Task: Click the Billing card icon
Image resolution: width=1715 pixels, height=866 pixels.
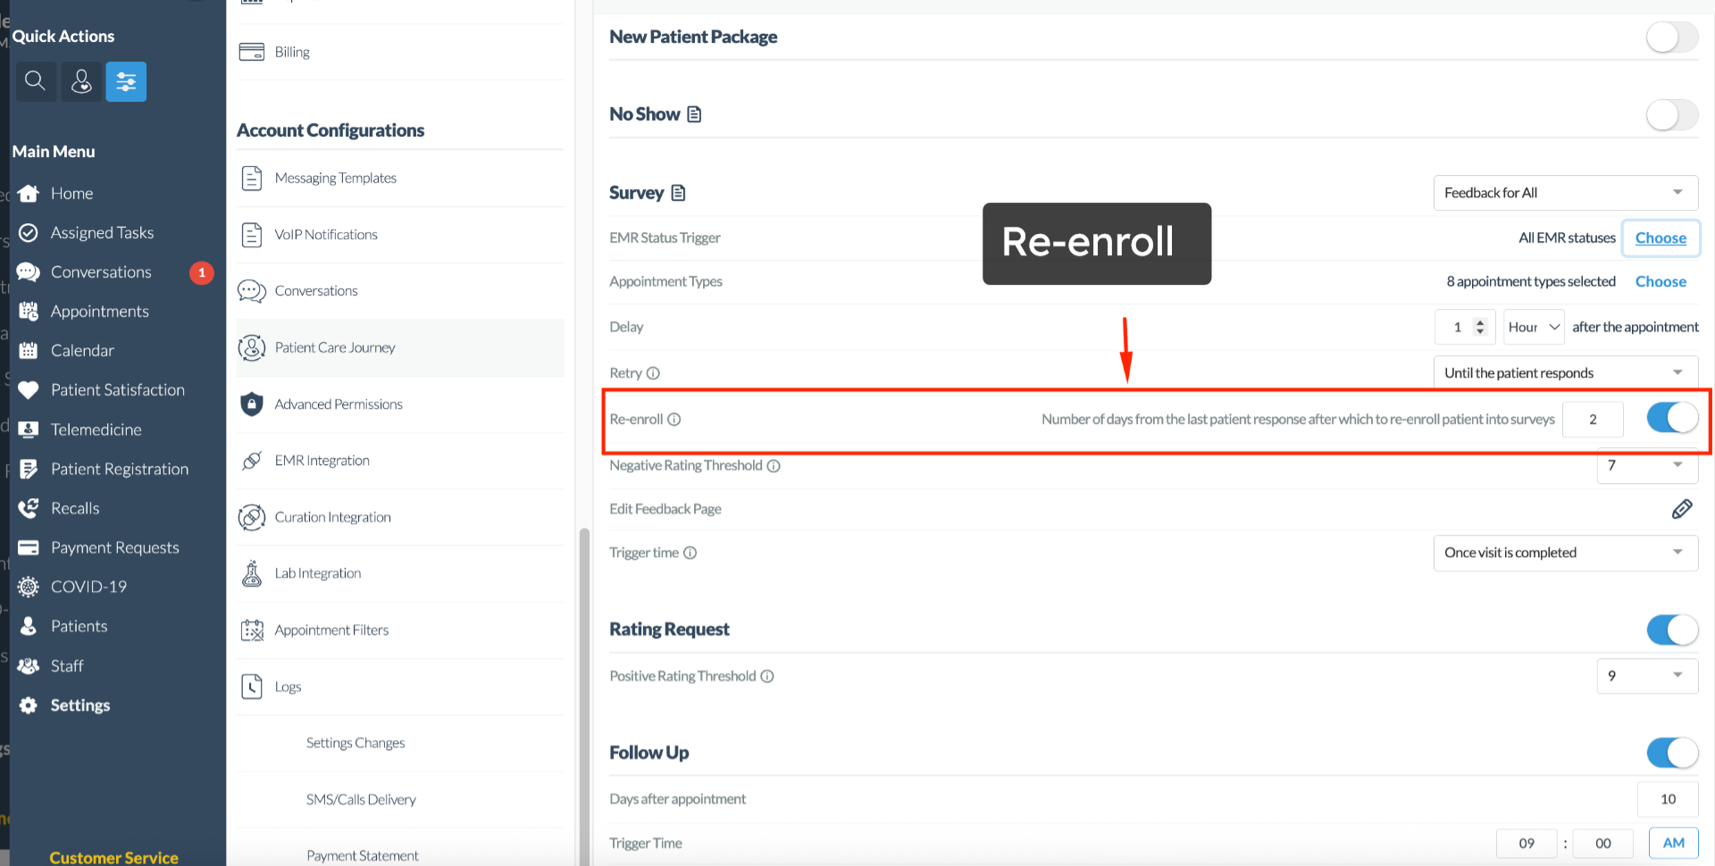Action: (x=252, y=52)
